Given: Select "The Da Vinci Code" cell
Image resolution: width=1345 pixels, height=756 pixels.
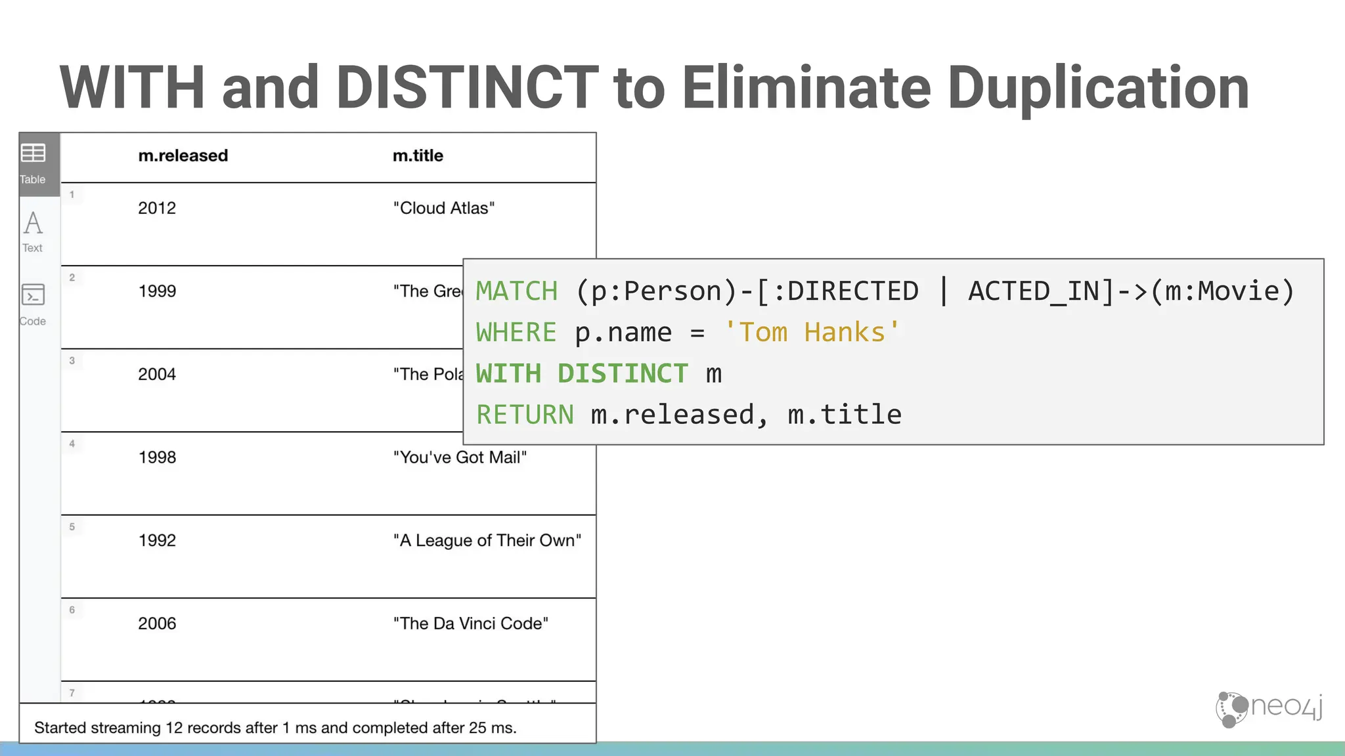Looking at the screenshot, I should pos(471,623).
